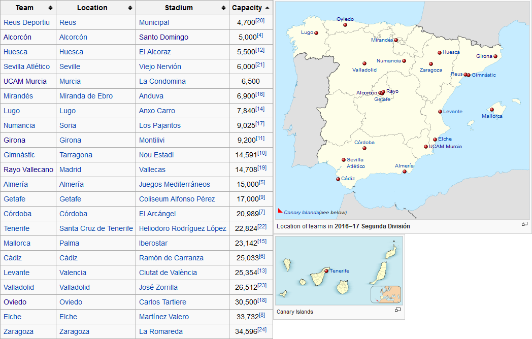Viewport: 532px width, 339px height.
Task: Open the Viejo Nervión stadium link
Action: tap(160, 66)
